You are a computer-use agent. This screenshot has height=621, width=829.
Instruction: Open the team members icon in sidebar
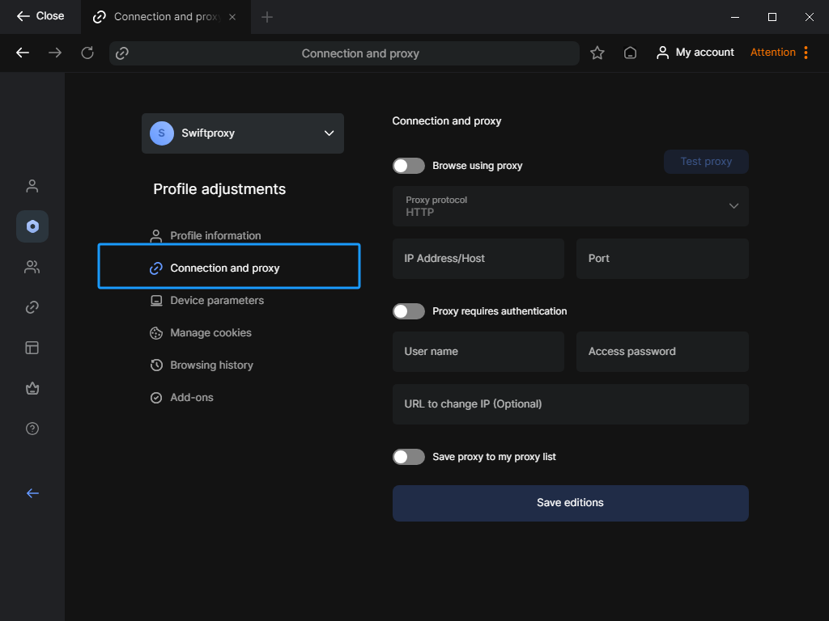pos(32,267)
